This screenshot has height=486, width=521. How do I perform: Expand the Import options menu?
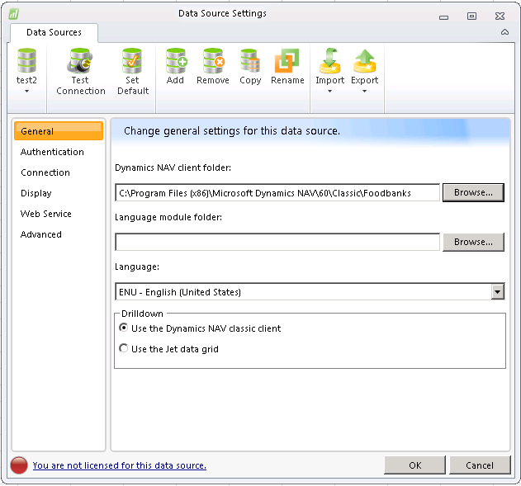329,91
